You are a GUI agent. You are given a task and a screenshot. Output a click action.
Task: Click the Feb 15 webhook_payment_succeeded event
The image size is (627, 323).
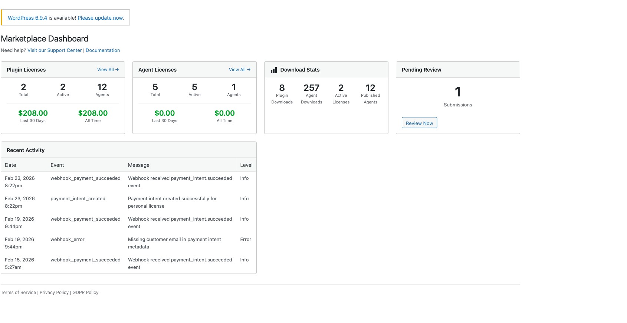click(x=85, y=260)
